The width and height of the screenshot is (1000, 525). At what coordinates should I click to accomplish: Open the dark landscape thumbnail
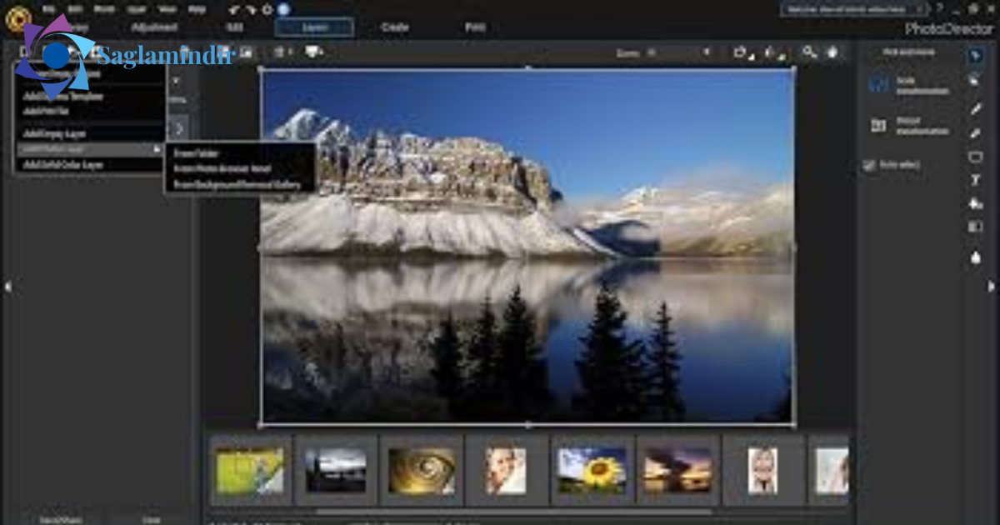pos(336,471)
